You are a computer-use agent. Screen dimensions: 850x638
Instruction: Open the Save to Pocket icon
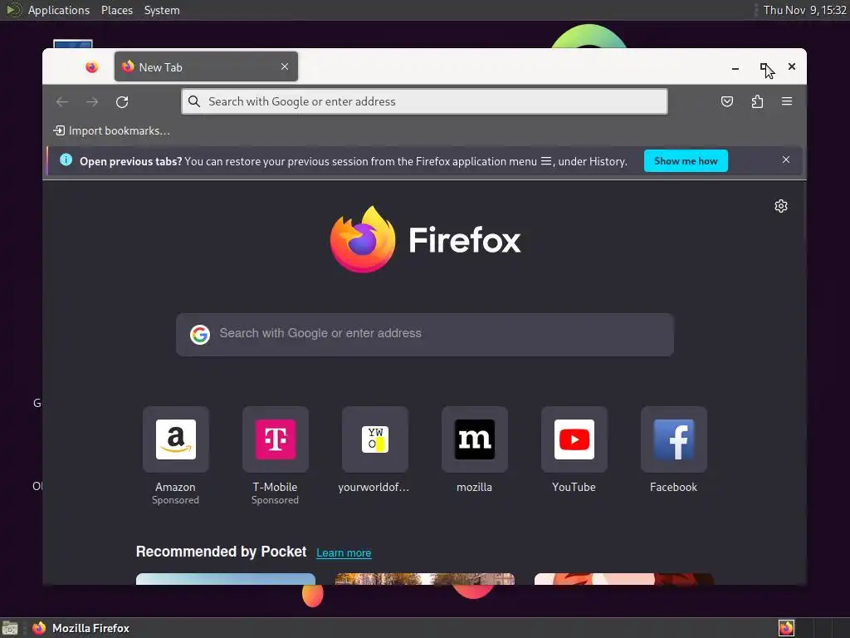(x=727, y=101)
